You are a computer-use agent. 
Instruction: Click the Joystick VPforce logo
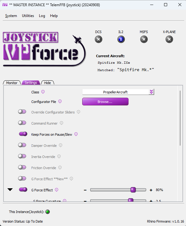(x=44, y=49)
